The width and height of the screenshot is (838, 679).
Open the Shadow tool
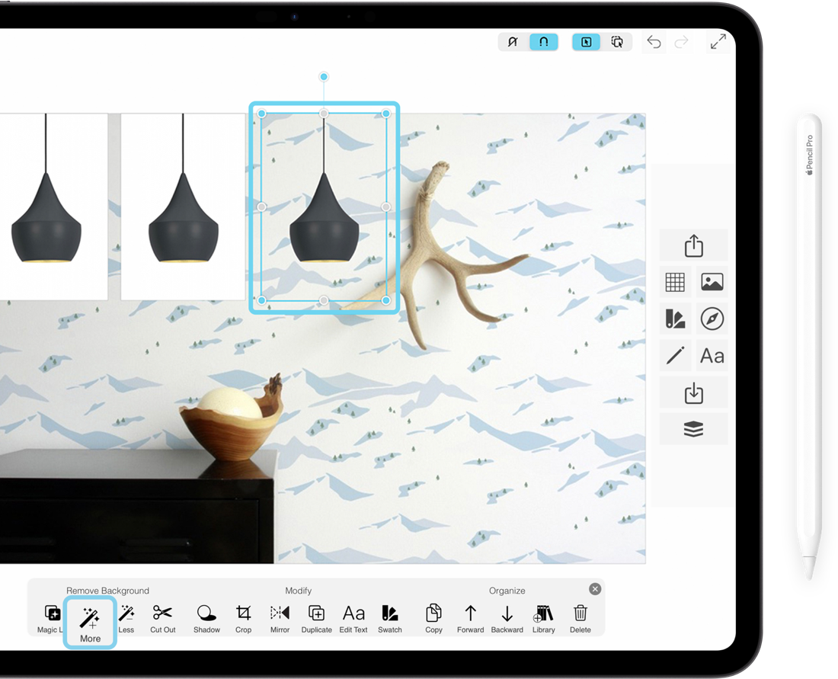coord(206,617)
